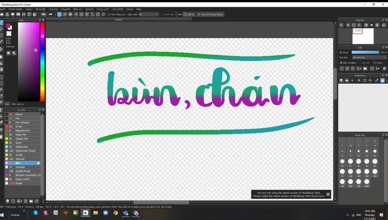
Task: Click the Tạo một đường thẳng button
Action: coord(210,15)
